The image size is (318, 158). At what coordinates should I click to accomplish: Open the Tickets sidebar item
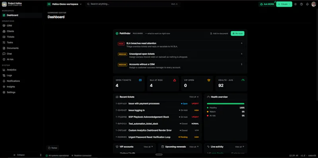pos(22,37)
